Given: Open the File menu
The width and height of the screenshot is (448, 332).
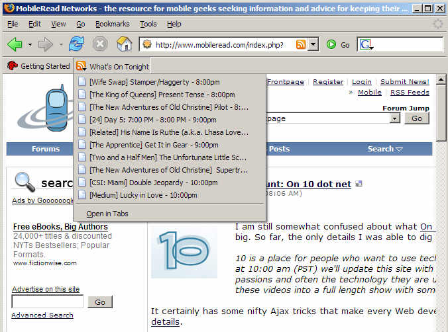Looking at the screenshot, I should click(x=13, y=24).
